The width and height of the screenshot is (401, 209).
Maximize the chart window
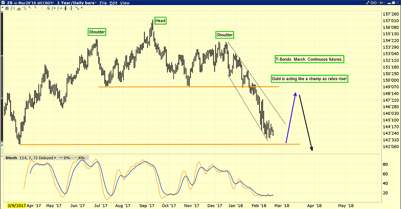[x=393, y=3]
